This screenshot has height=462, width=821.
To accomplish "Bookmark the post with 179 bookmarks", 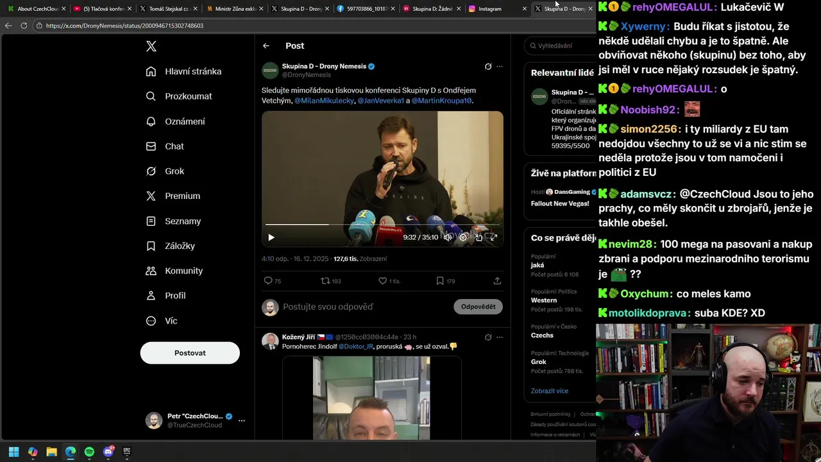I will coord(440,281).
